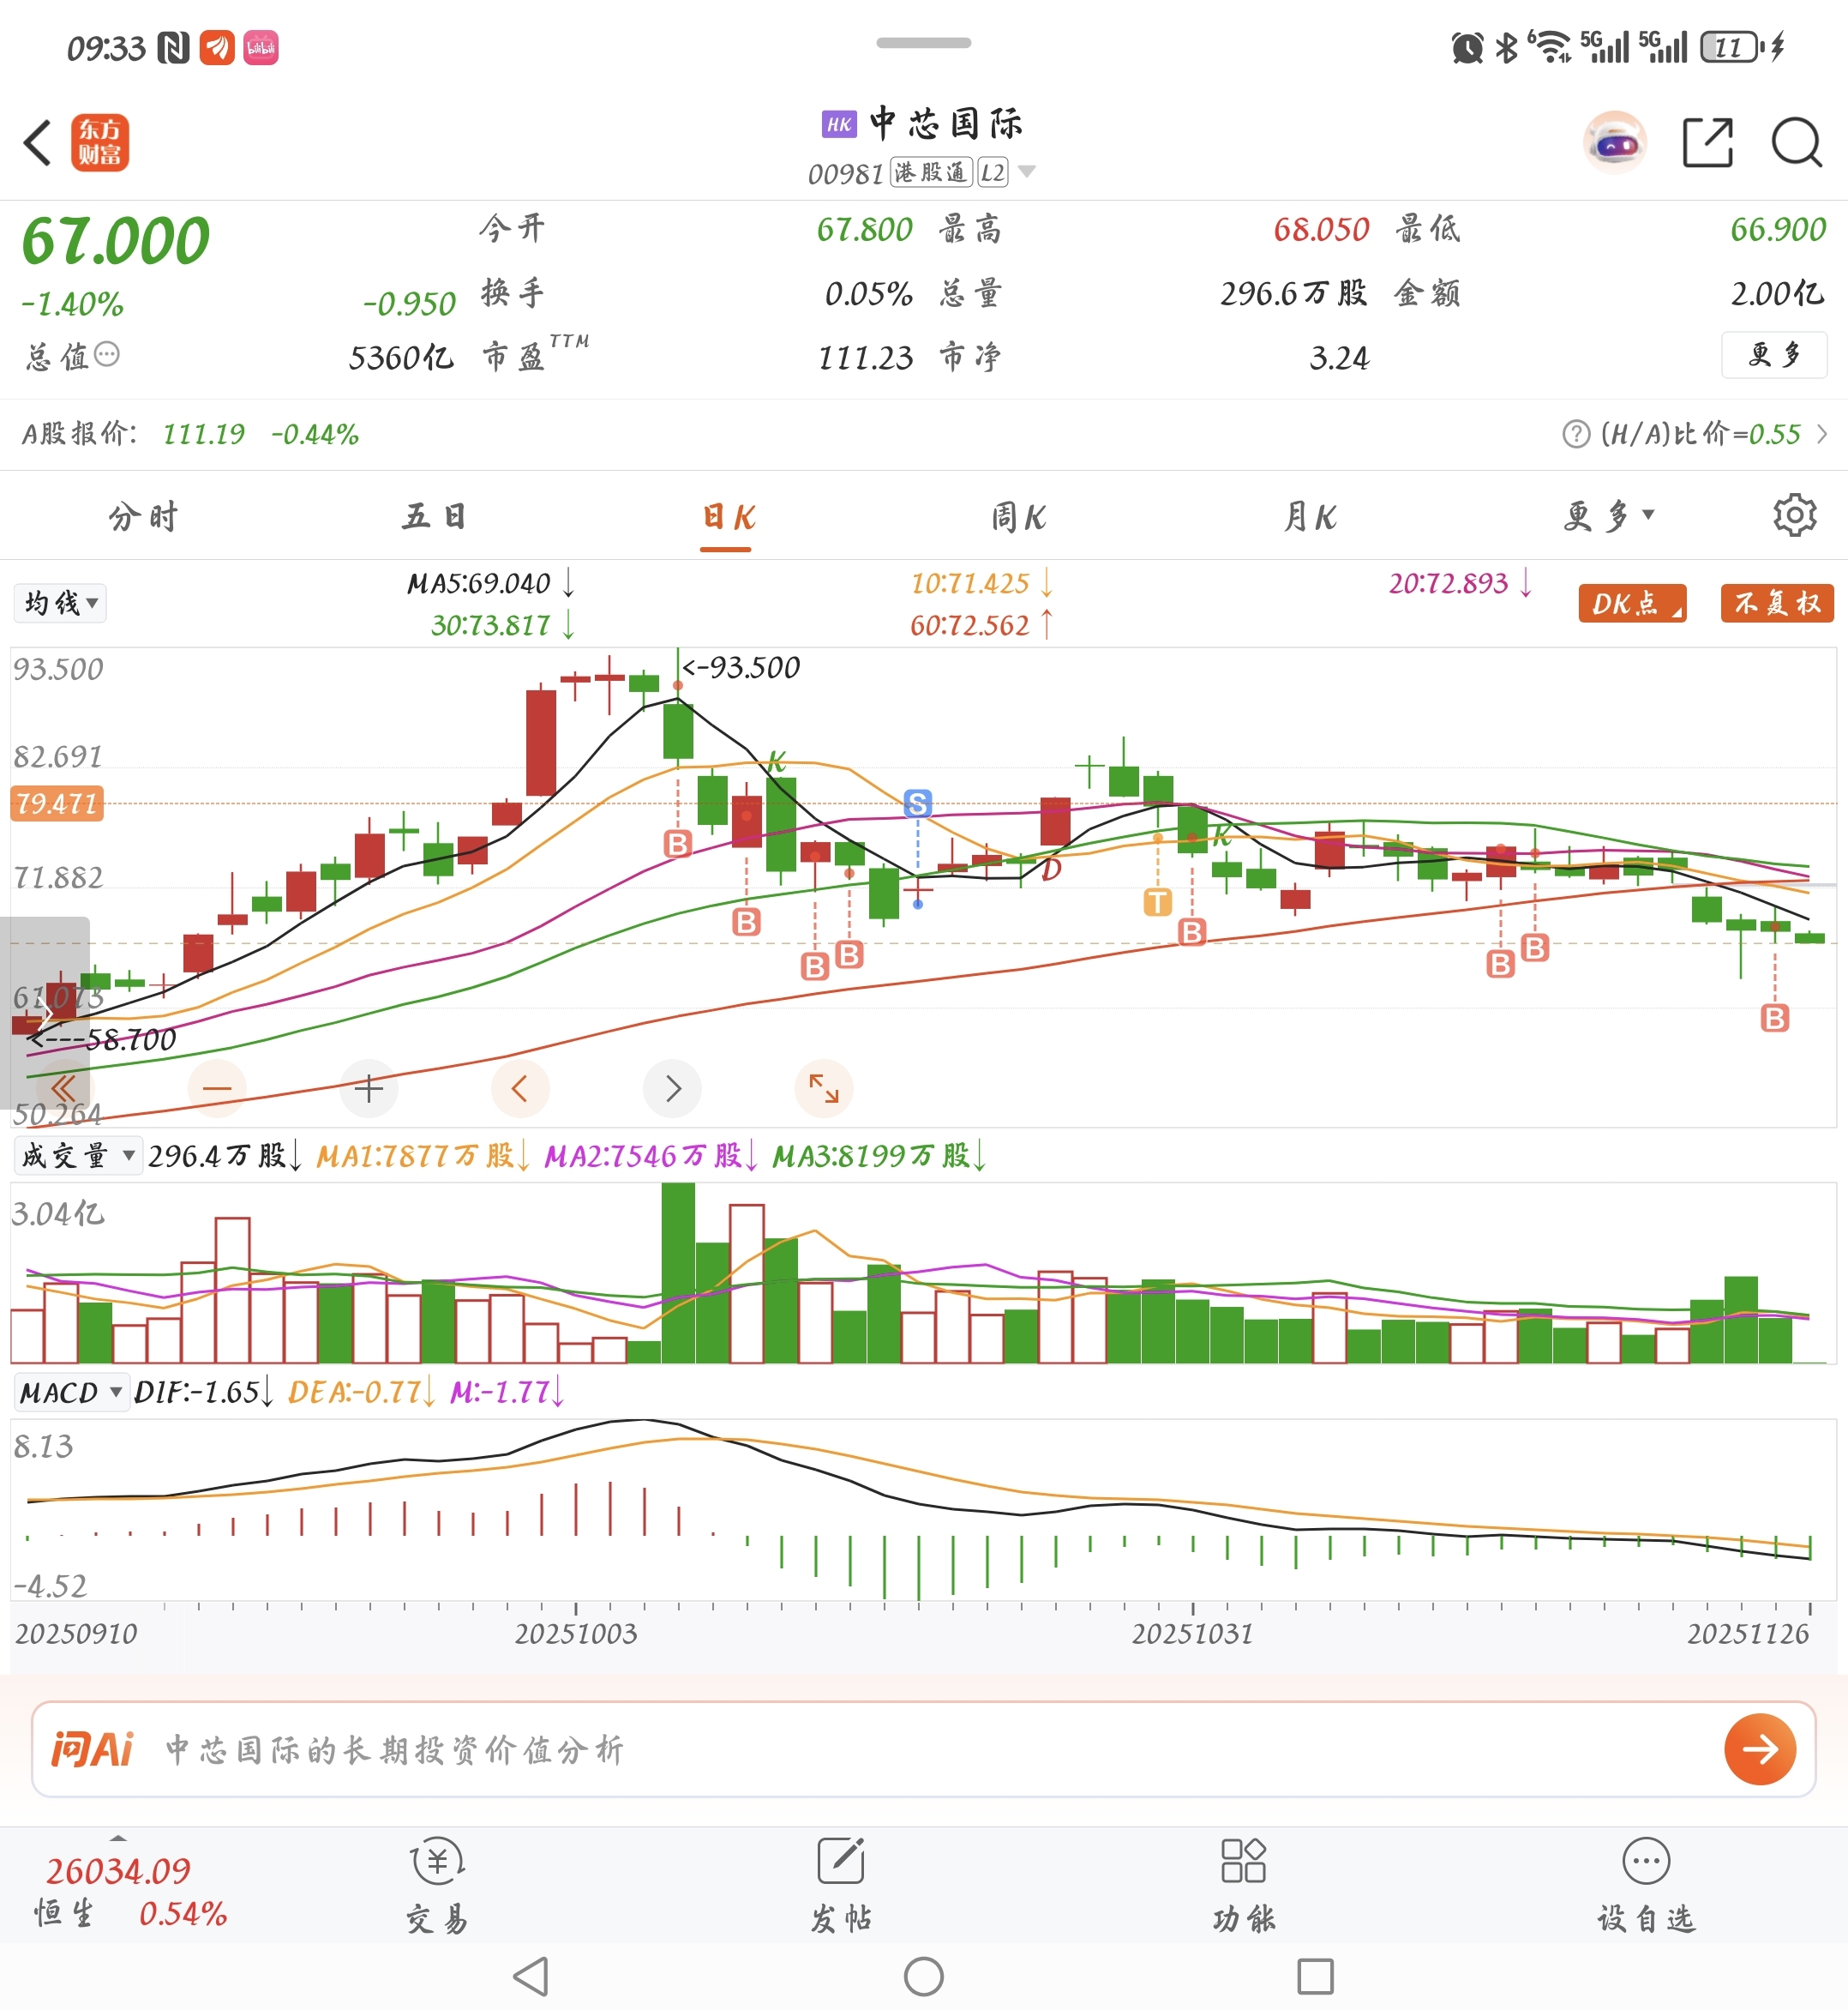Open the robot AI assistant avatar
The image size is (1848, 2010).
pyautogui.click(x=1614, y=142)
